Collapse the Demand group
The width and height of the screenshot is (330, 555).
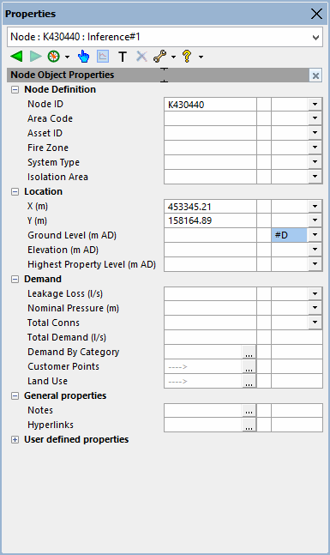(15, 280)
